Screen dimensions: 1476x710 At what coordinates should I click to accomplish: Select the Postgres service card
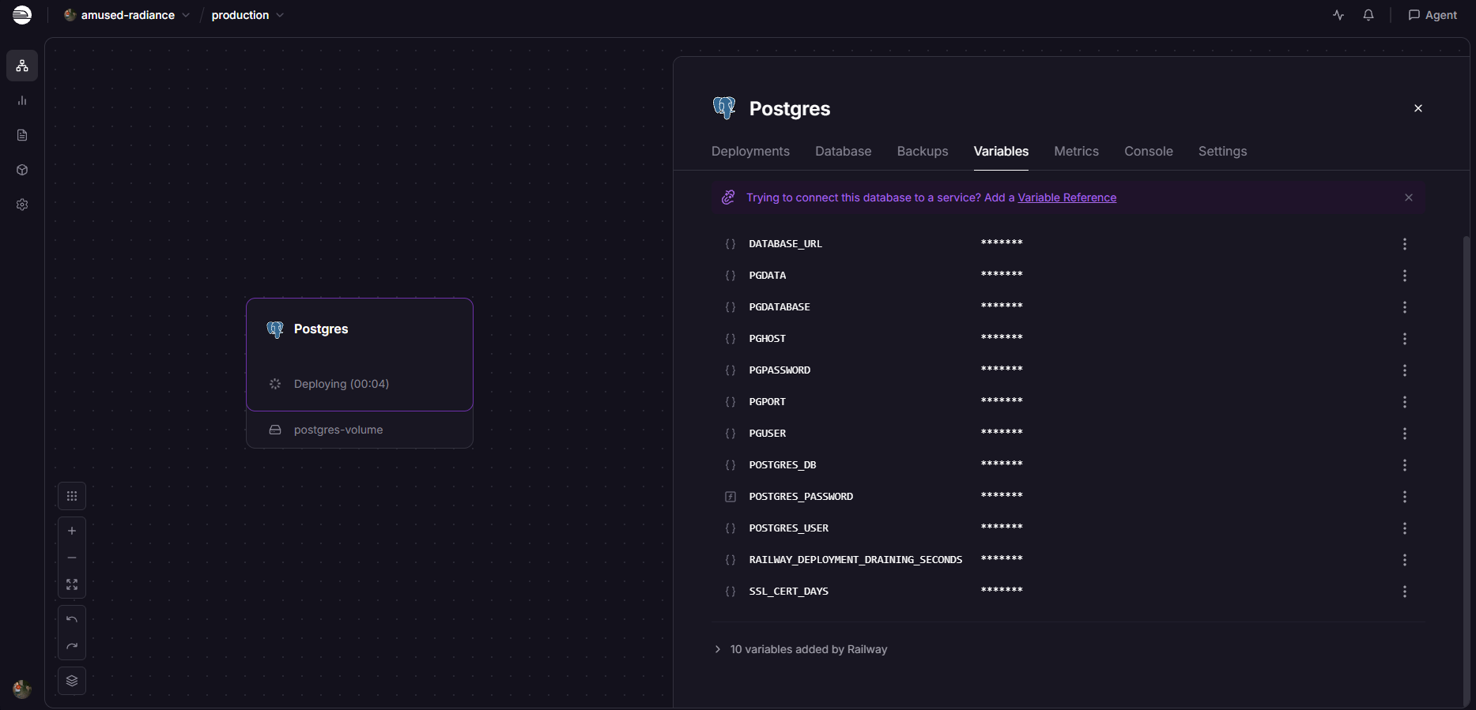pos(360,355)
